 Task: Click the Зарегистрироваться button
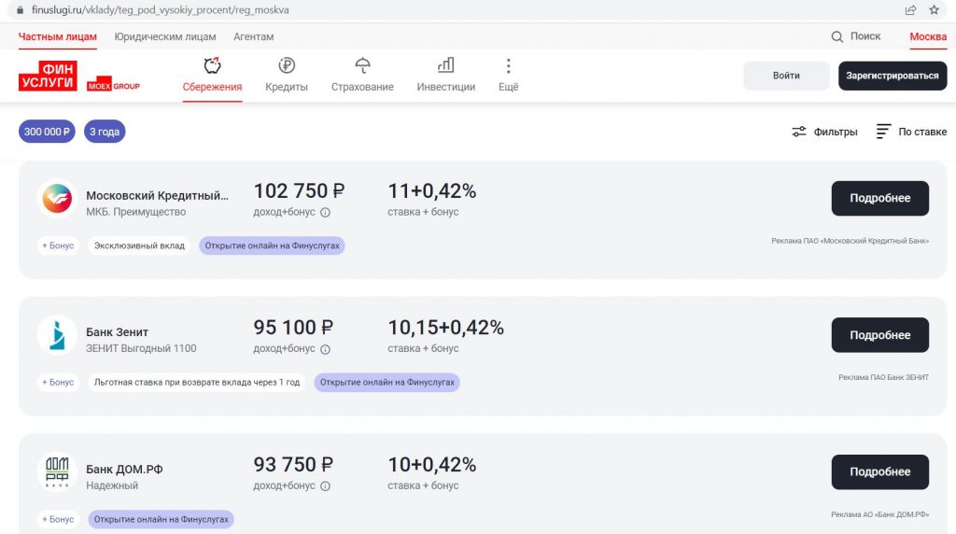(892, 76)
